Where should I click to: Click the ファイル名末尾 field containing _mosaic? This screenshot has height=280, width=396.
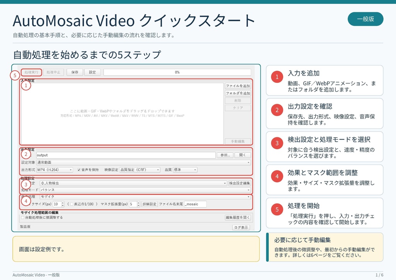click(195, 204)
